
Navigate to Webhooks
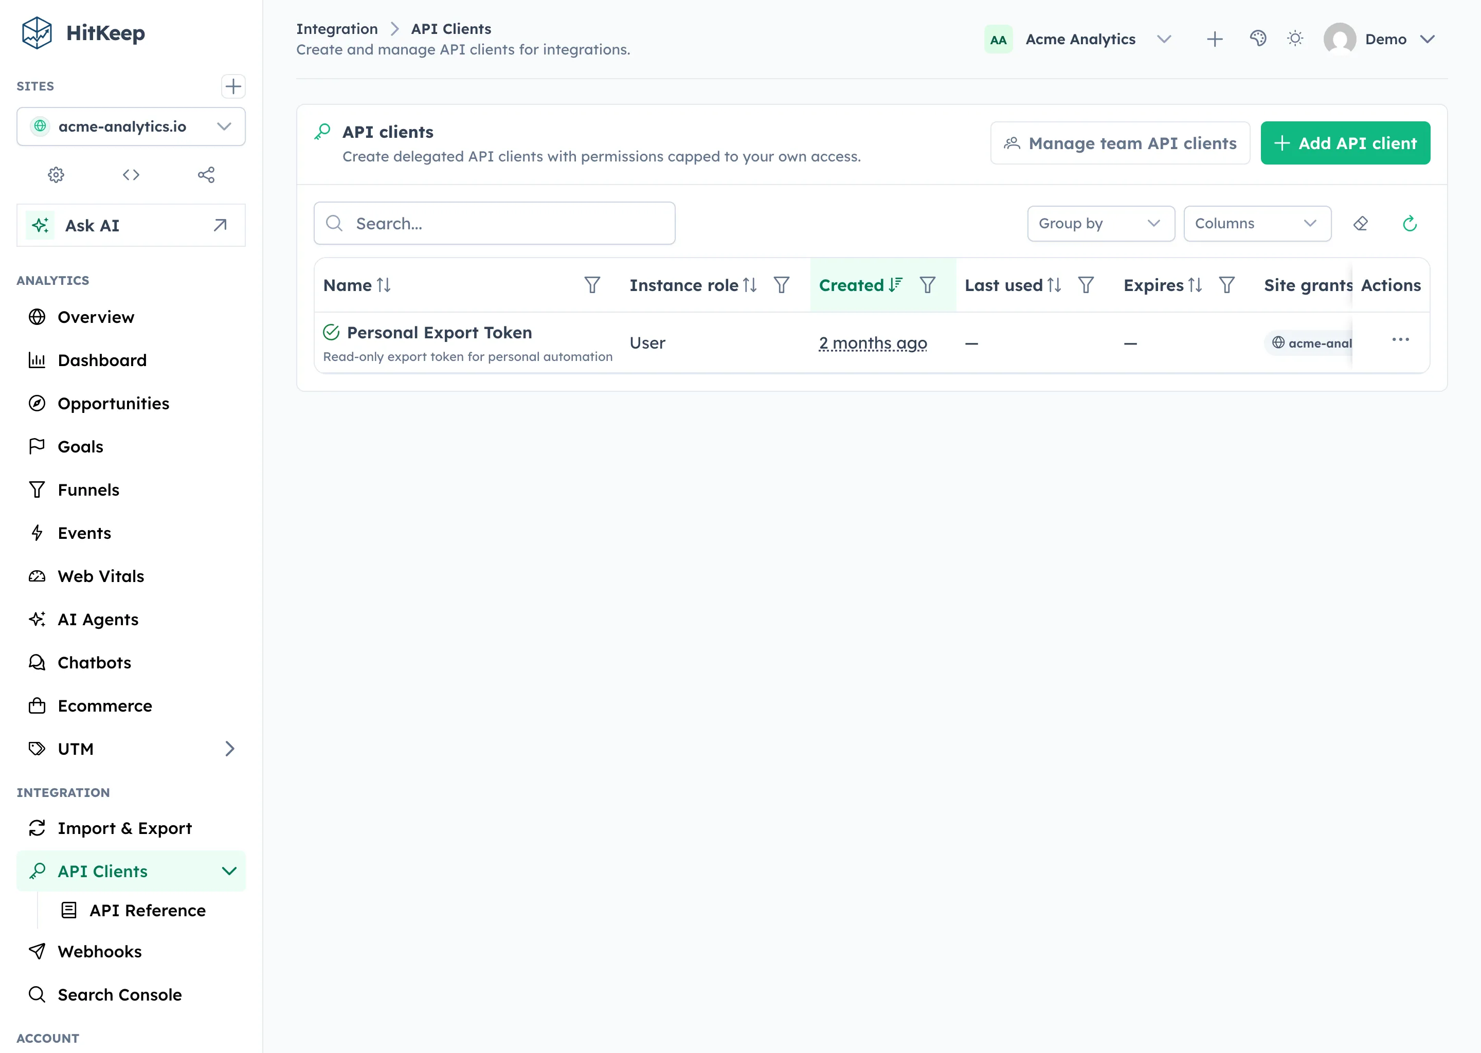pos(131,951)
